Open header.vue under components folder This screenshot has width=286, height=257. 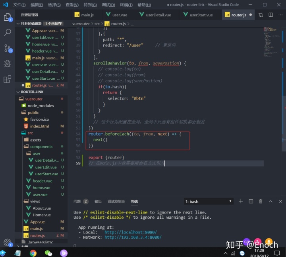tap(43, 181)
